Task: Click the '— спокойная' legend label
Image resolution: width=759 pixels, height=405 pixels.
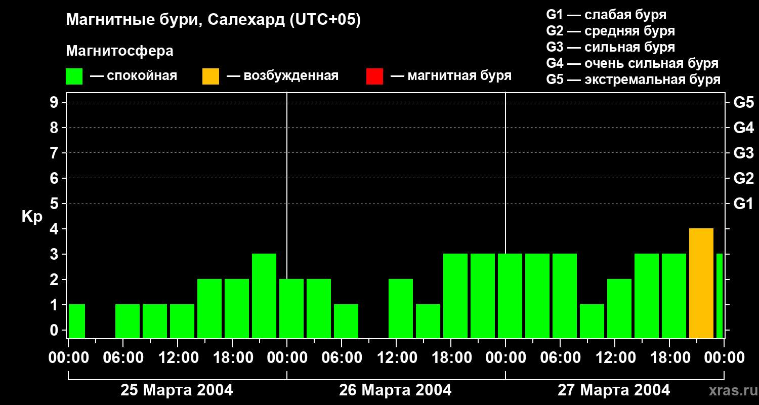Action: click(134, 76)
